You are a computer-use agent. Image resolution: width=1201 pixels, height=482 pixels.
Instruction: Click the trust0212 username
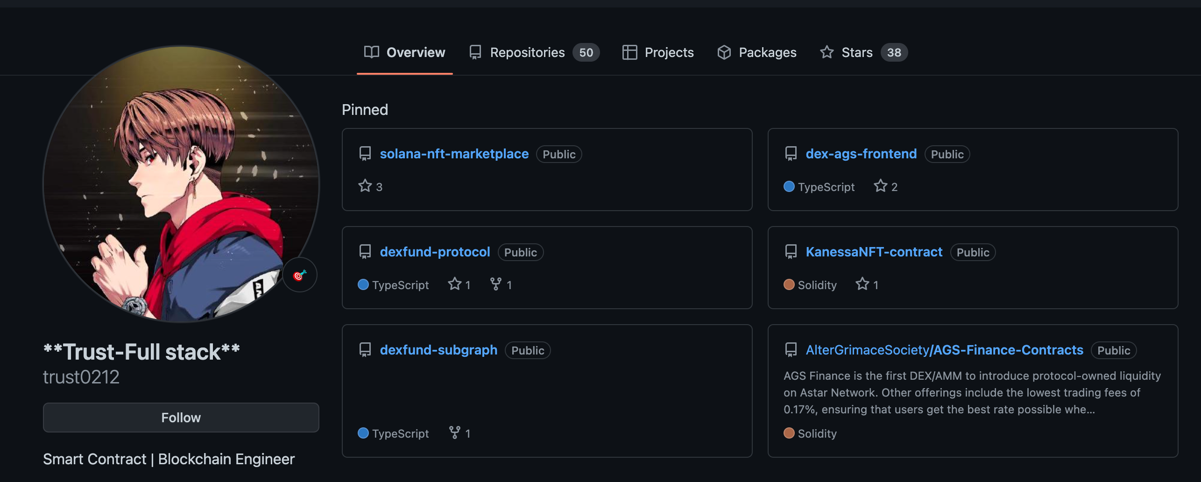point(81,377)
